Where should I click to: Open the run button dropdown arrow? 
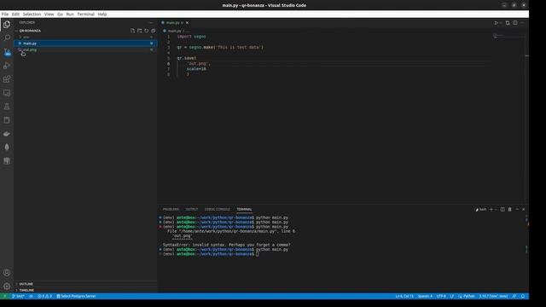(x=501, y=23)
